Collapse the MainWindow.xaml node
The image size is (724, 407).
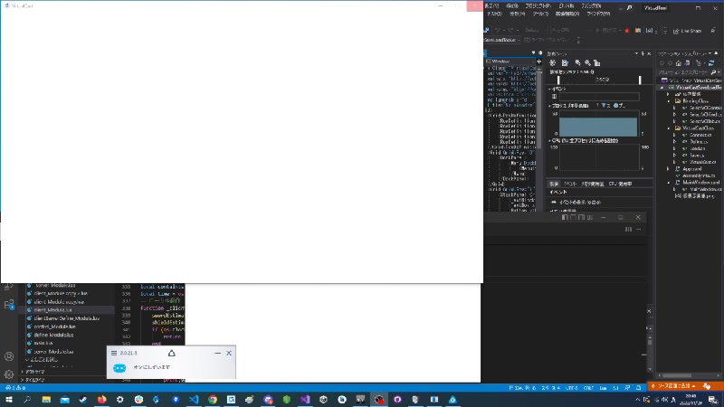(x=668, y=183)
